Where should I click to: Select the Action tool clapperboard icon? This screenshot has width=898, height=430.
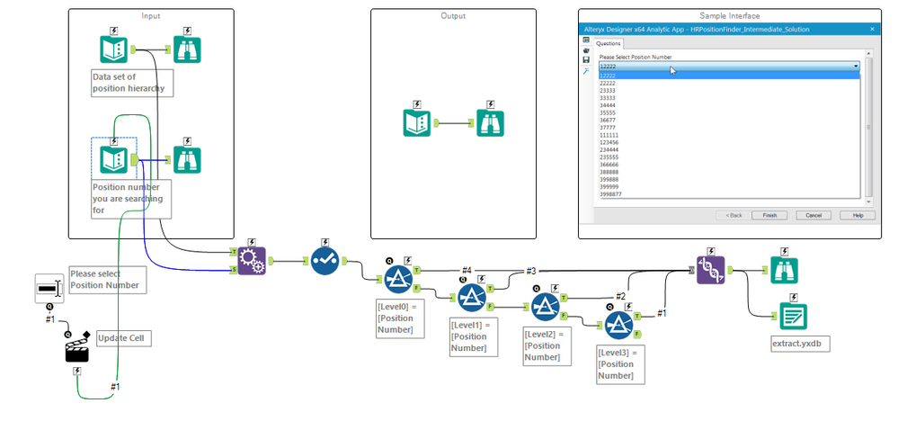point(76,350)
